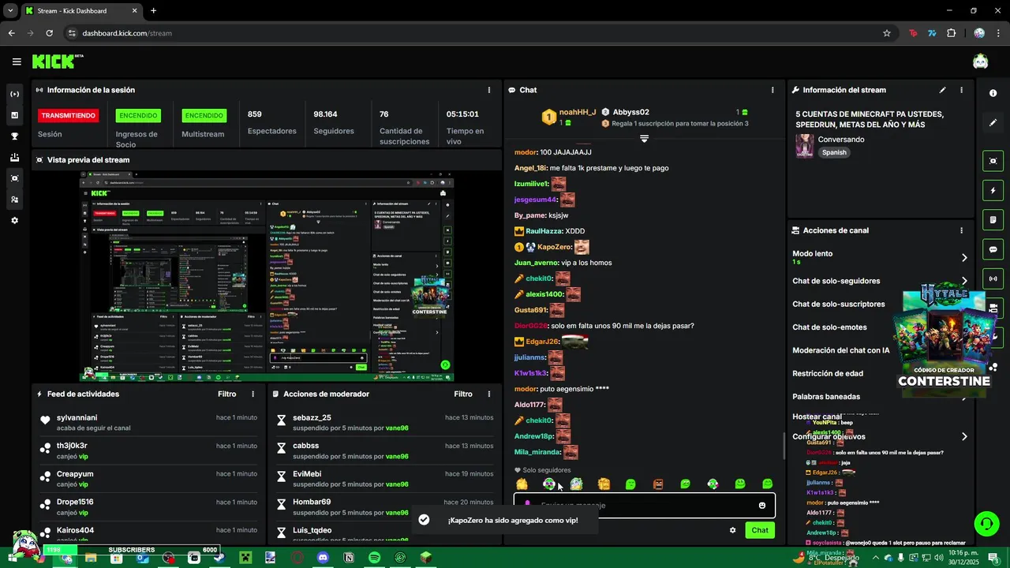This screenshot has width=1010, height=568.
Task: Toggle the document widget in right sidebar
Action: tap(993, 219)
